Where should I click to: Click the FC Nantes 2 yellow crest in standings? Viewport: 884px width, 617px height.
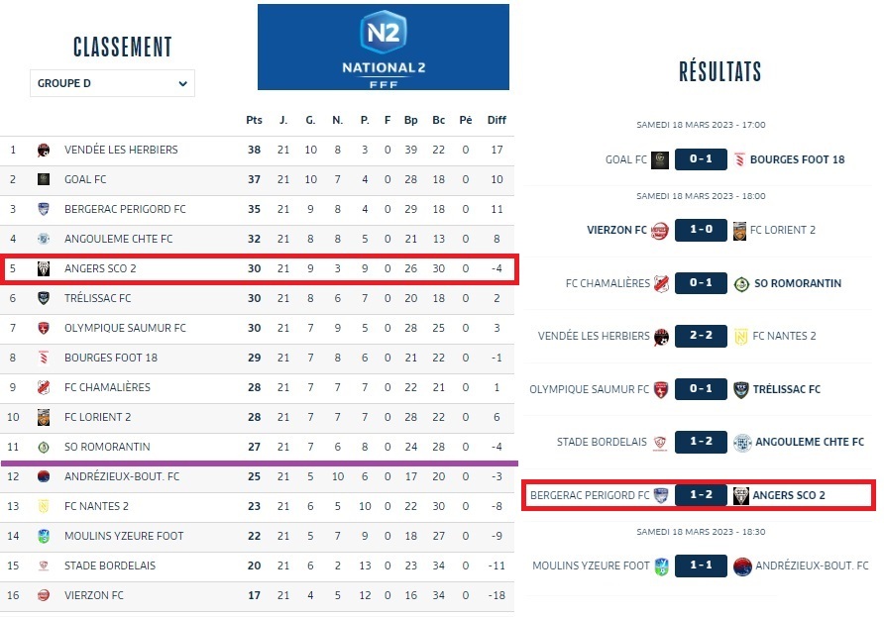coord(44,507)
